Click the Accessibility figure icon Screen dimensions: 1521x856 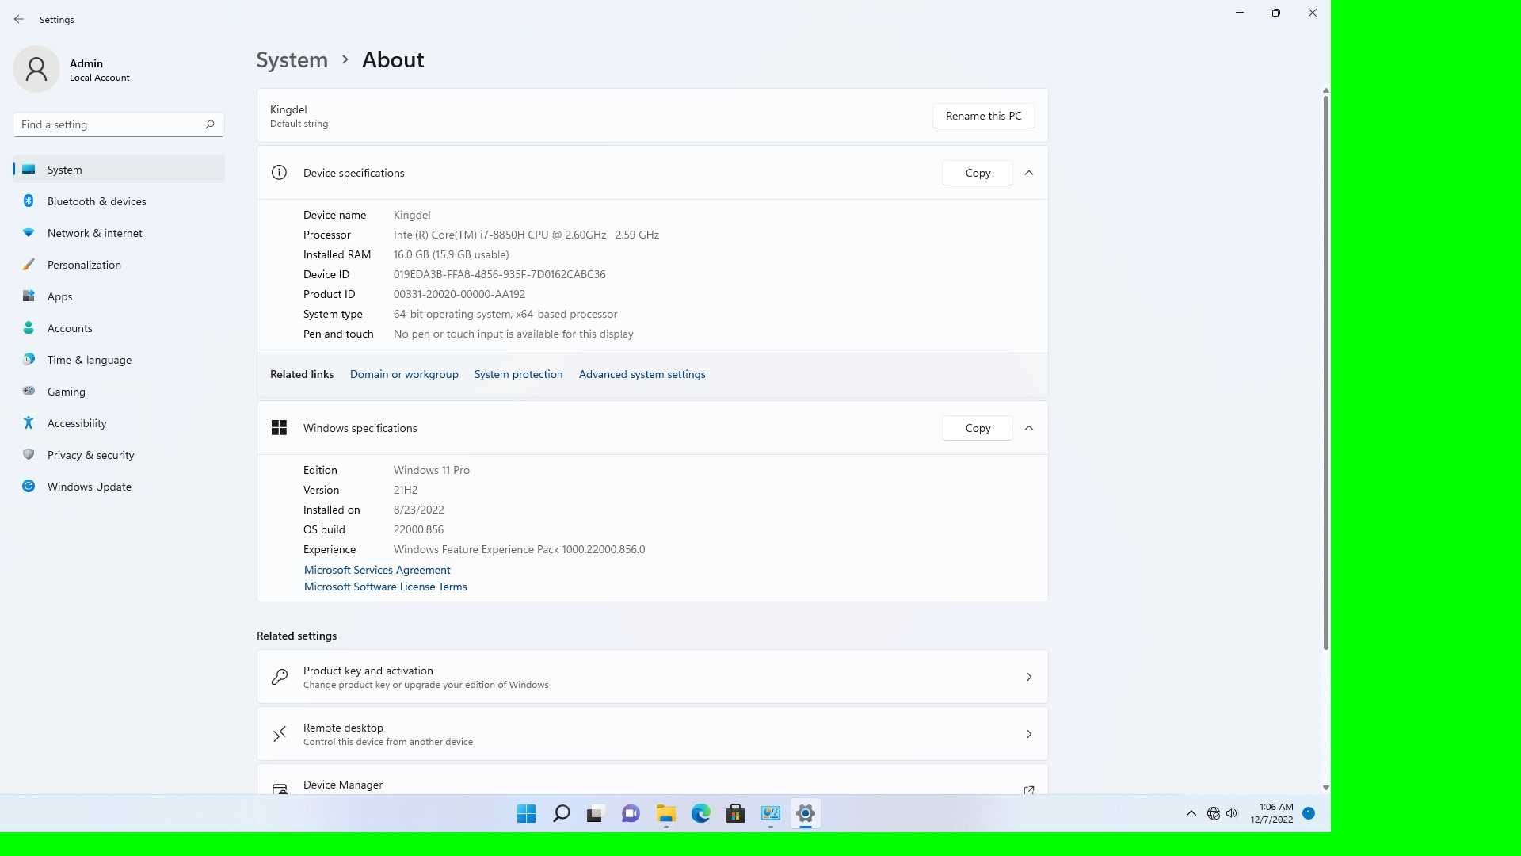(x=29, y=422)
